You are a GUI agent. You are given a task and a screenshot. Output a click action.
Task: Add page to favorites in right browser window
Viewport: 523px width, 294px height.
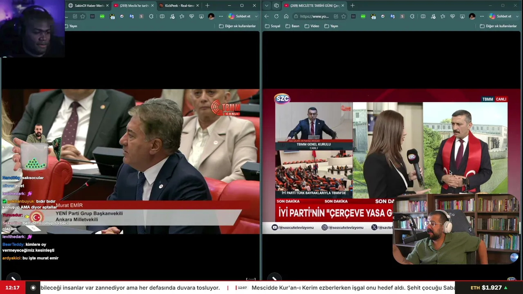[344, 16]
